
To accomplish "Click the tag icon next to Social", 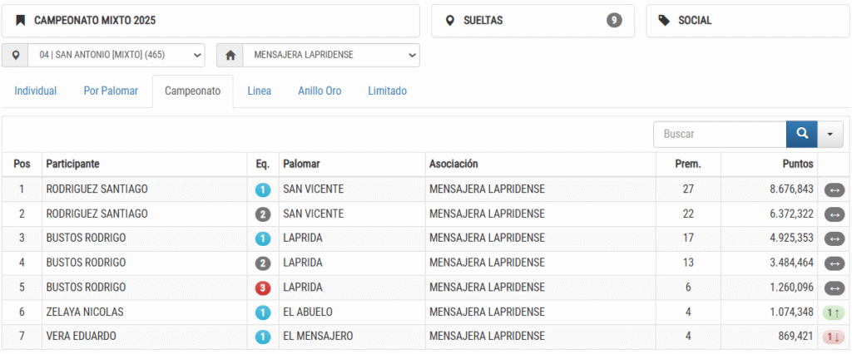I will [x=664, y=21].
